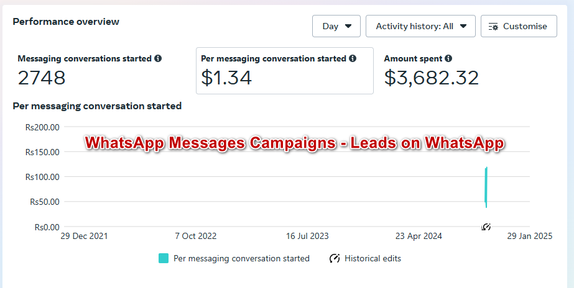Click the Historical edits legend icon

(x=335, y=258)
